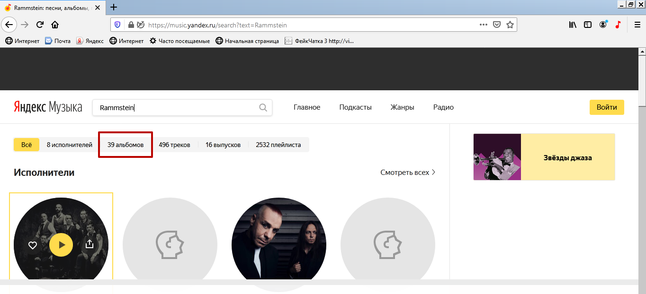Select '8 исполнителей' filter
Viewport: 646px width, 294px height.
(70, 145)
